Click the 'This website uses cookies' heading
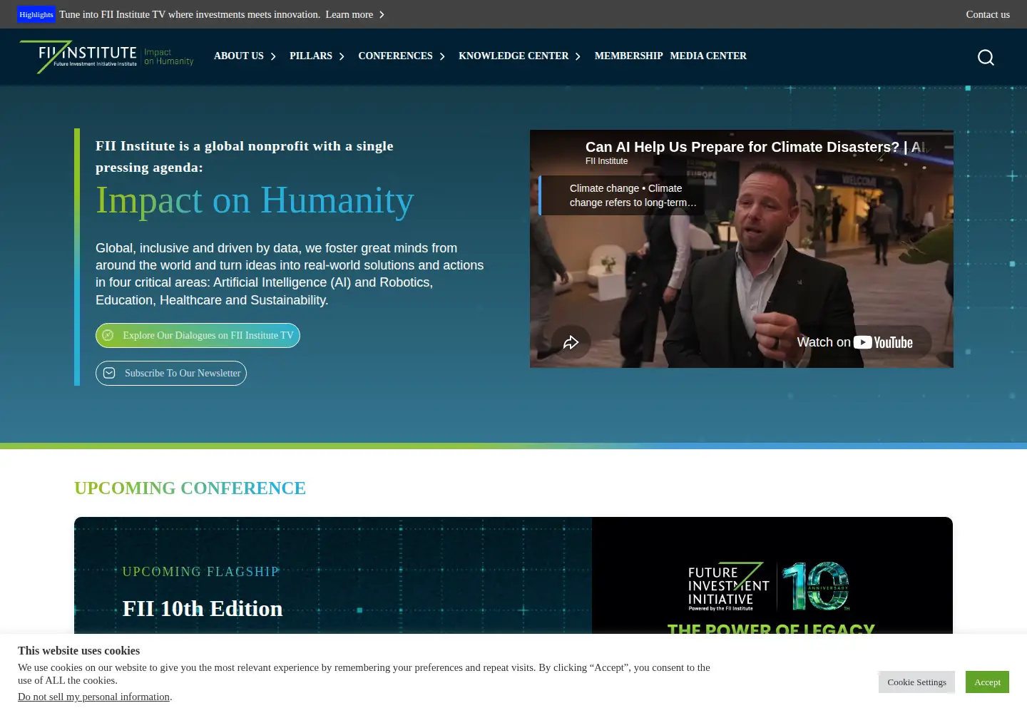1027x713 pixels. click(x=78, y=650)
